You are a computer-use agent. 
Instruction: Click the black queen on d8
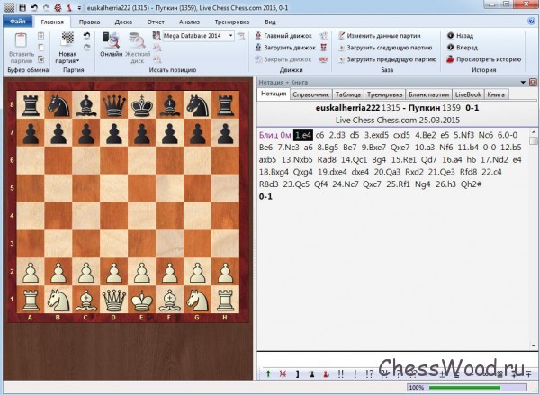click(114, 105)
